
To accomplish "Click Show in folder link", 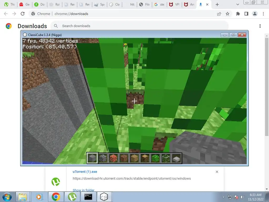I will [84, 190].
